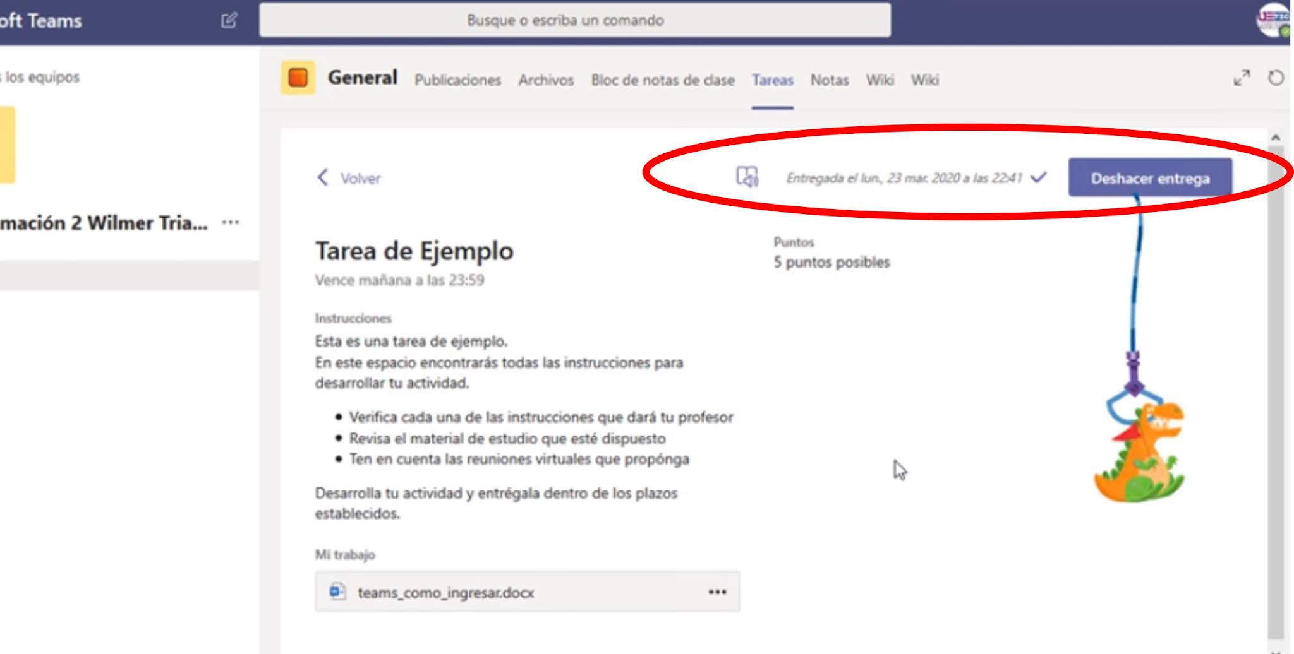Click the General channel team icon
The image size is (1294, 654).
[298, 78]
